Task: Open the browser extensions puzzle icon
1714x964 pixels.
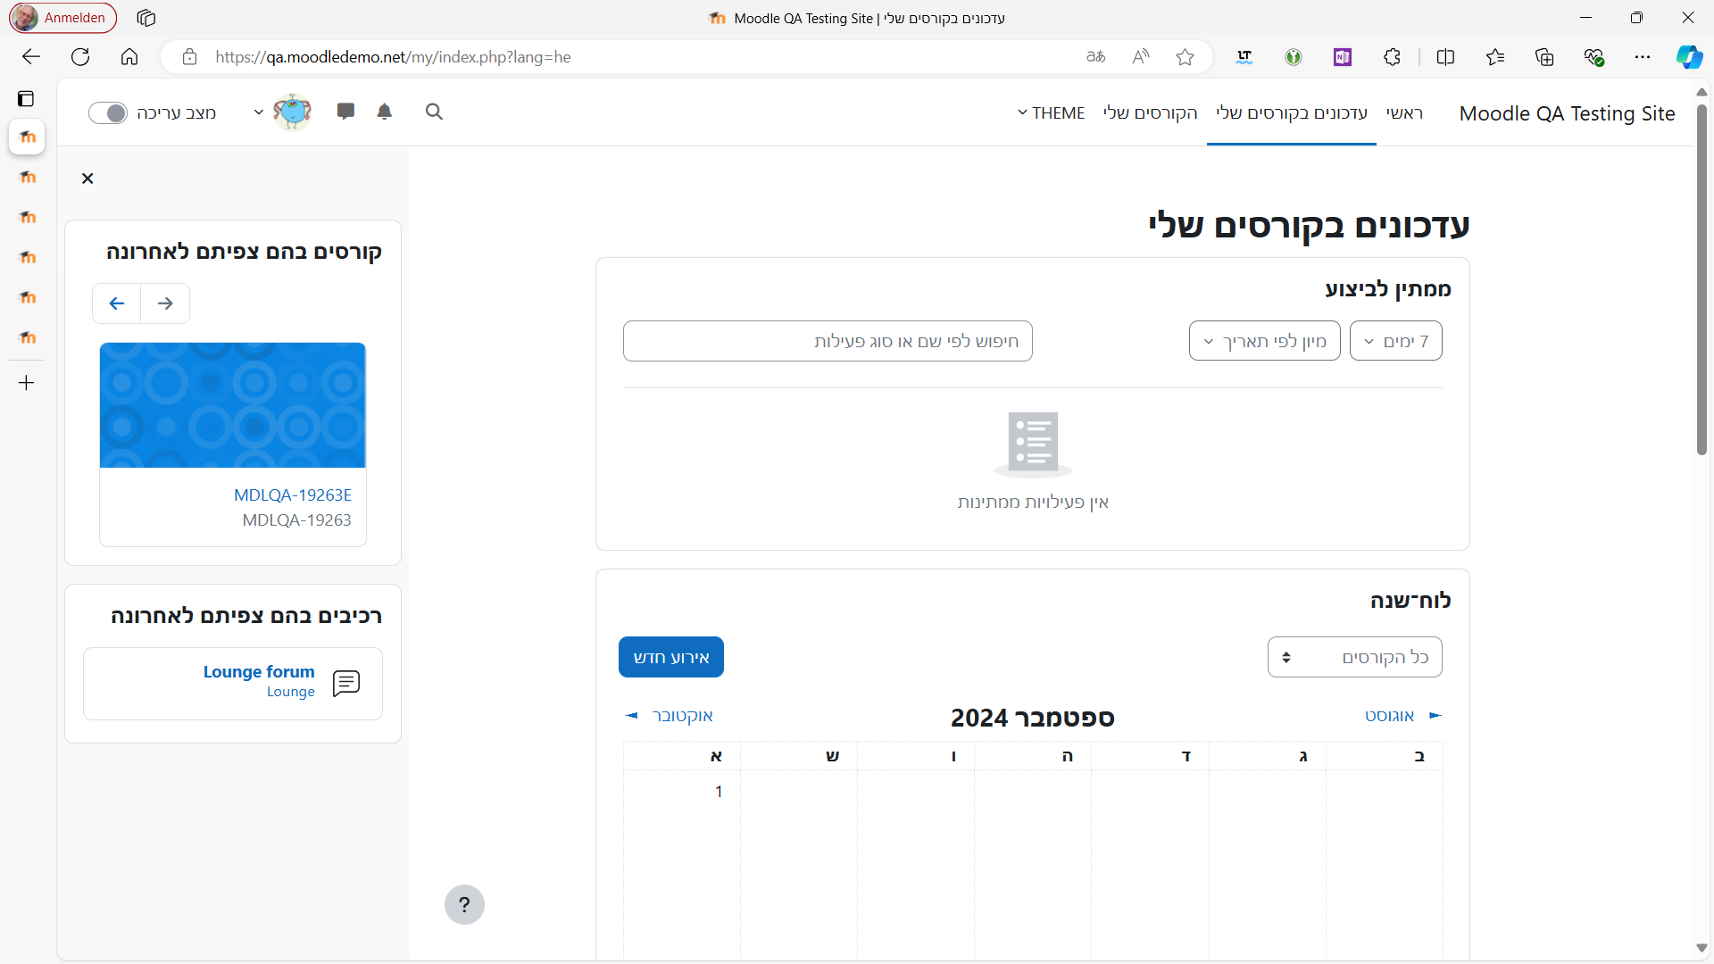Action: 1392,57
